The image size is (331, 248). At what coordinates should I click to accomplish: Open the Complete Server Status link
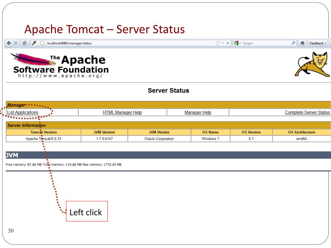pos(307,112)
